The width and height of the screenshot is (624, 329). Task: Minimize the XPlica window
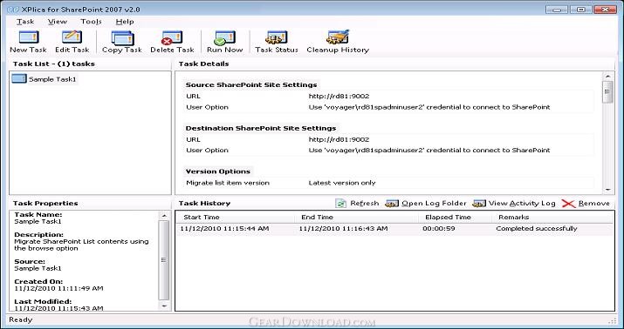[556, 10]
